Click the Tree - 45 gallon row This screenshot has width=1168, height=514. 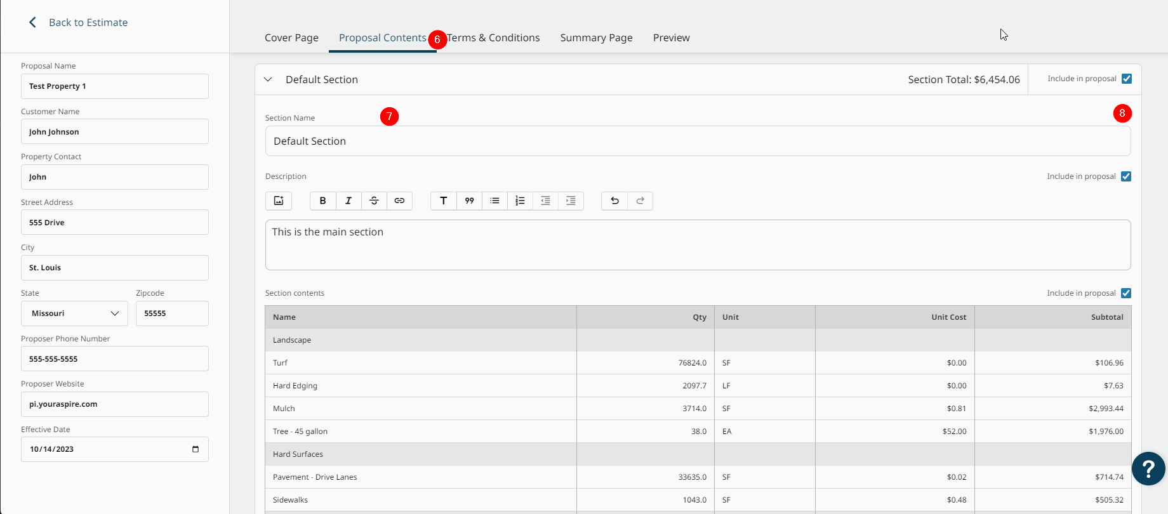click(x=698, y=432)
